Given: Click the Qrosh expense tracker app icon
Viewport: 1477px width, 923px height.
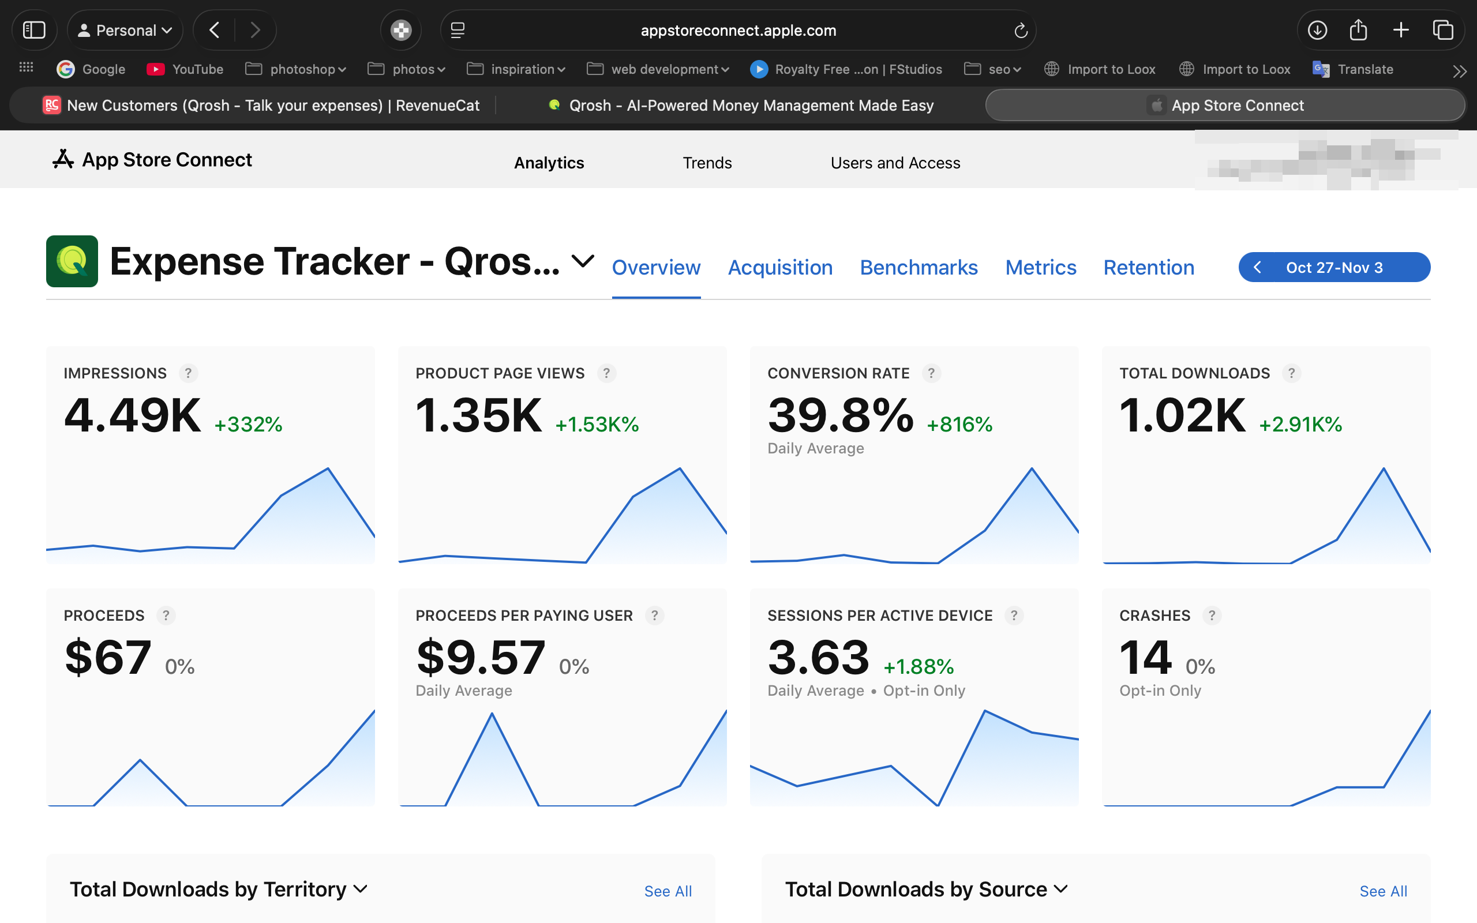Looking at the screenshot, I should click(x=72, y=261).
